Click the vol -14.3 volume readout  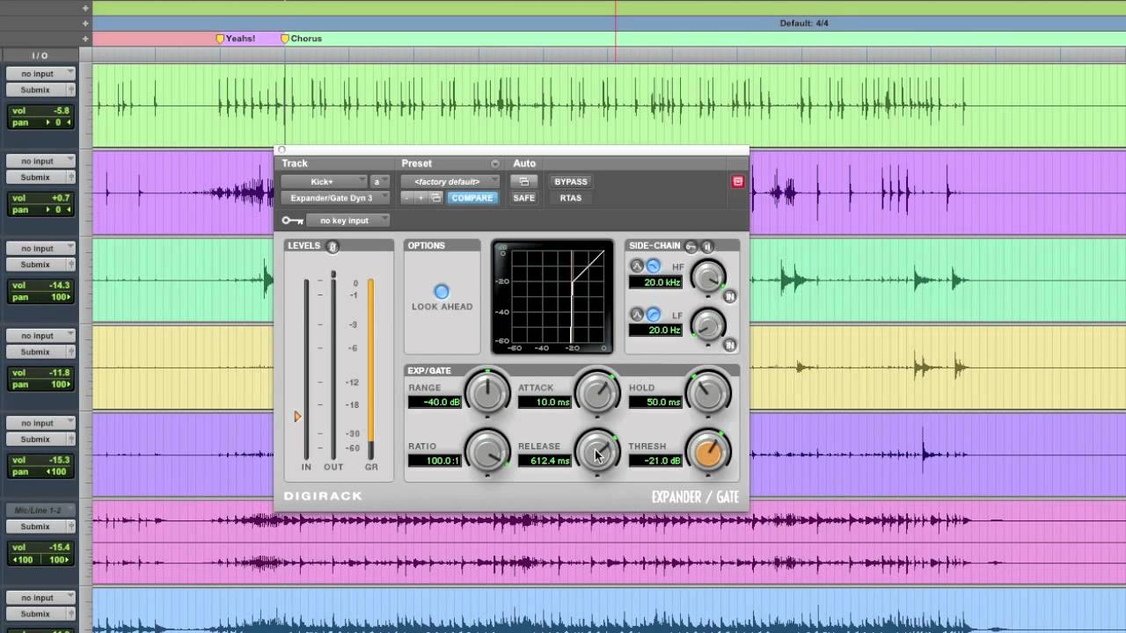coord(40,286)
